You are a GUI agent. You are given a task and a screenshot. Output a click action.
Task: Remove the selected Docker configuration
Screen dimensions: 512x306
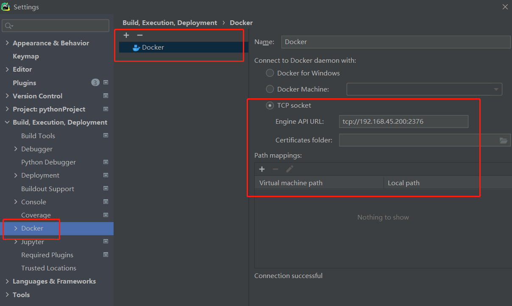[x=140, y=35]
